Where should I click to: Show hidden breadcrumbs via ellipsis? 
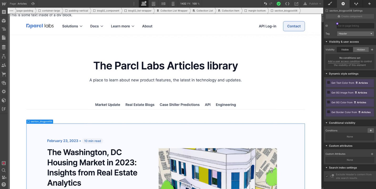pos(11,11)
